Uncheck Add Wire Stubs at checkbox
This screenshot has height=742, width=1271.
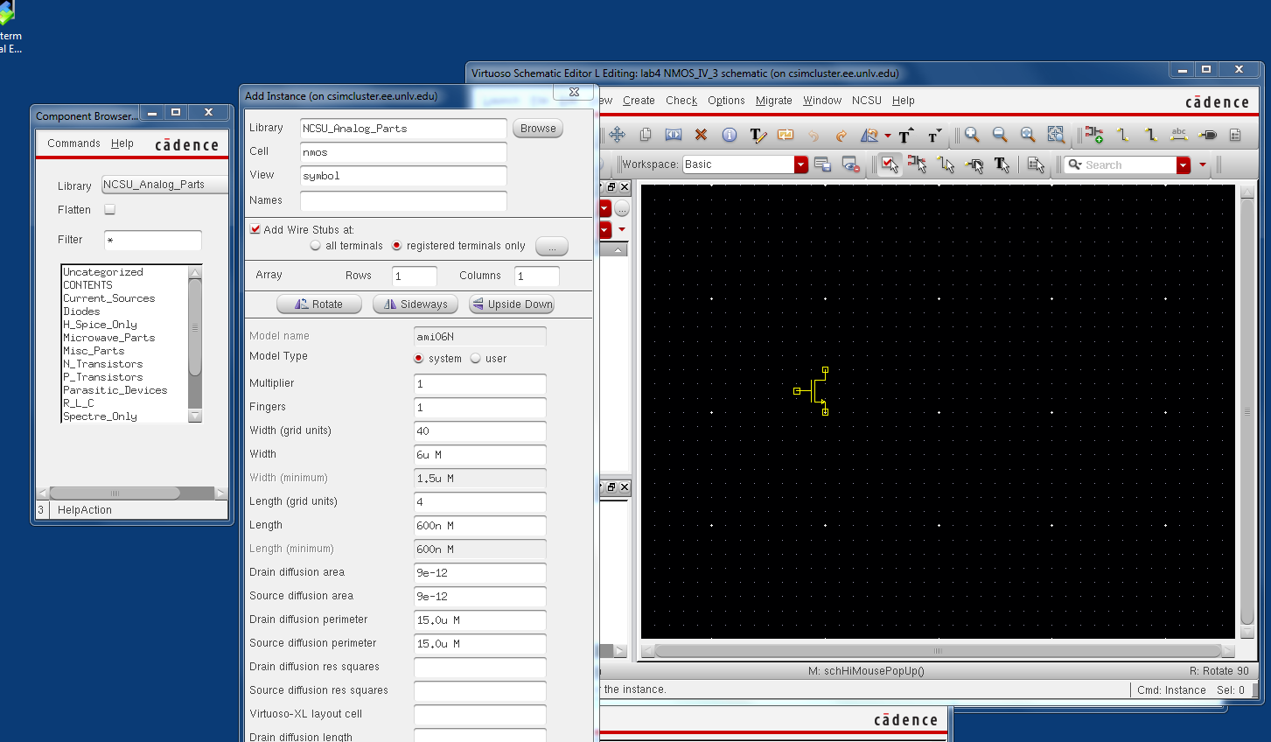(x=255, y=229)
